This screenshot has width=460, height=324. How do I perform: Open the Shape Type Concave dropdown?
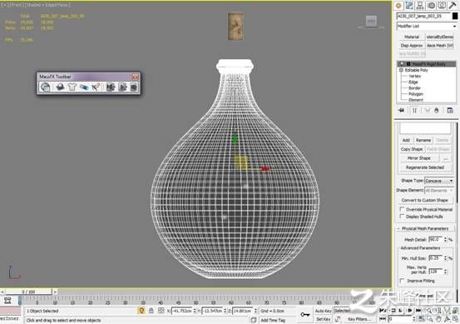pos(439,181)
